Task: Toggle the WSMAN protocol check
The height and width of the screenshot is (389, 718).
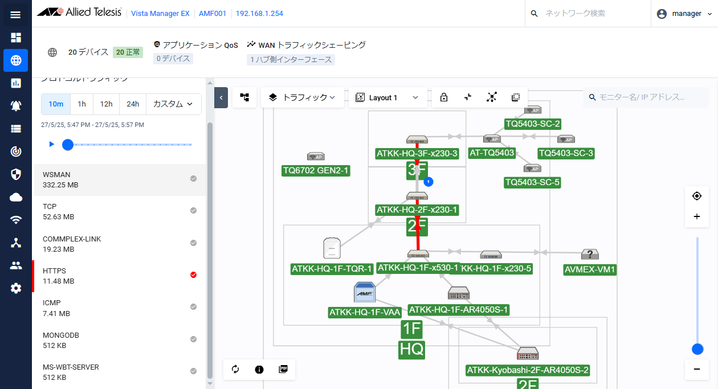Action: (x=193, y=179)
